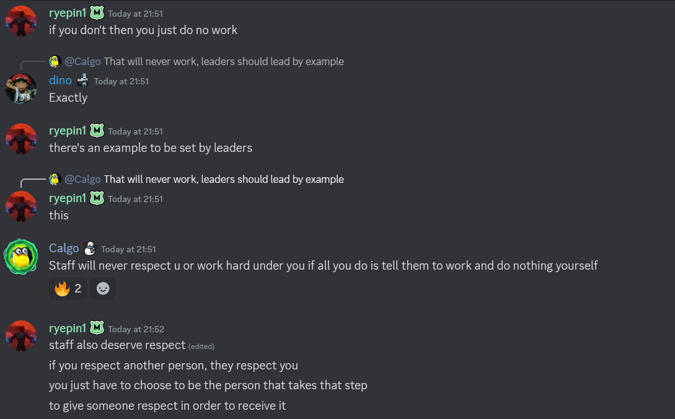Open the ryepin1 avatar beside 'staff also deserve respect'
675x419 pixels.
21,335
